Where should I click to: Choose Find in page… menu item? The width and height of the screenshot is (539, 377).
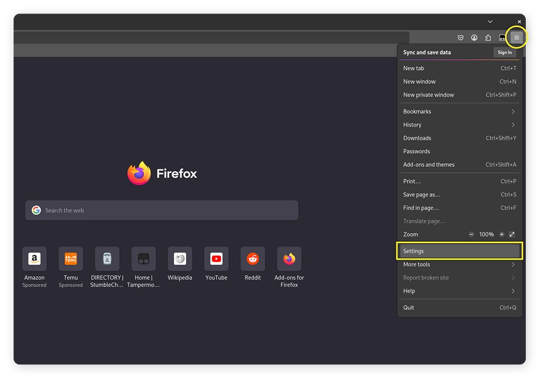(460, 208)
